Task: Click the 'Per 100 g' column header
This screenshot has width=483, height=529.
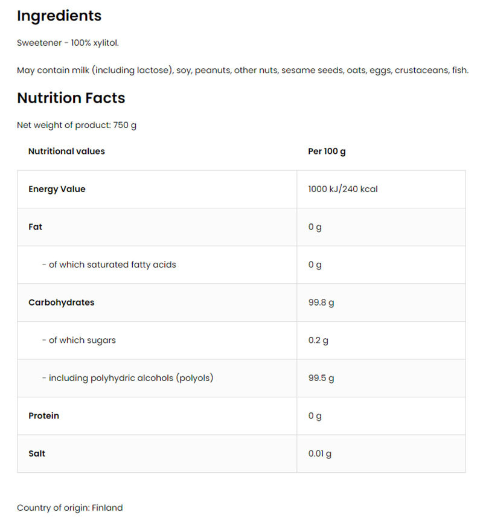Action: tap(327, 151)
